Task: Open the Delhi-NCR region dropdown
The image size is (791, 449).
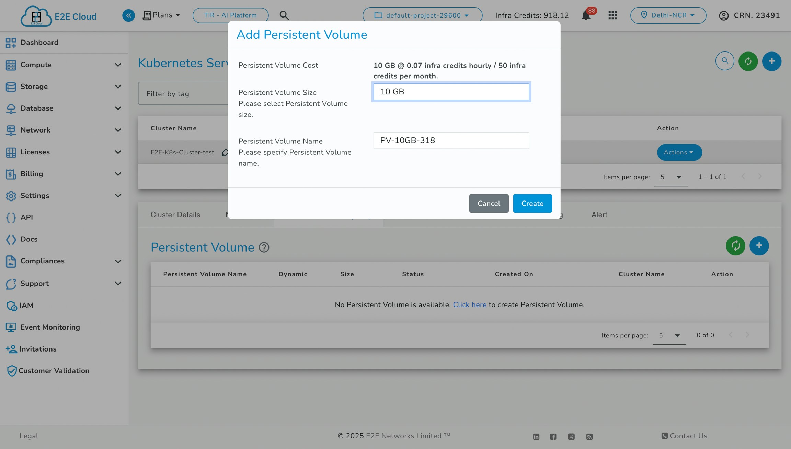Action: pyautogui.click(x=668, y=15)
